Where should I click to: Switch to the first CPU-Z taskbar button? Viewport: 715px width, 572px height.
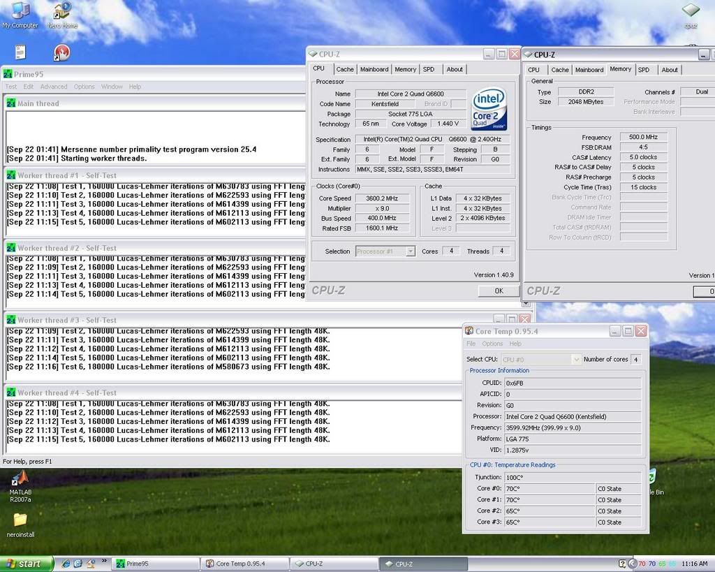click(x=334, y=564)
